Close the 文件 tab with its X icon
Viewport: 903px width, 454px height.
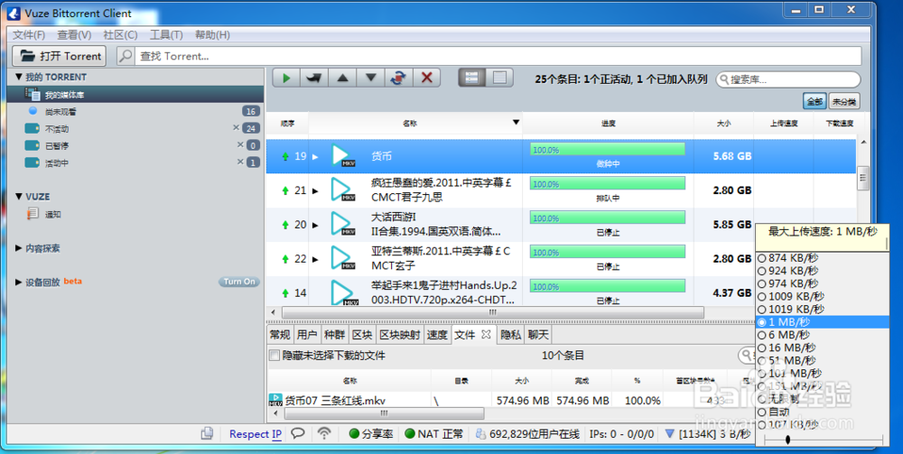[x=486, y=334]
